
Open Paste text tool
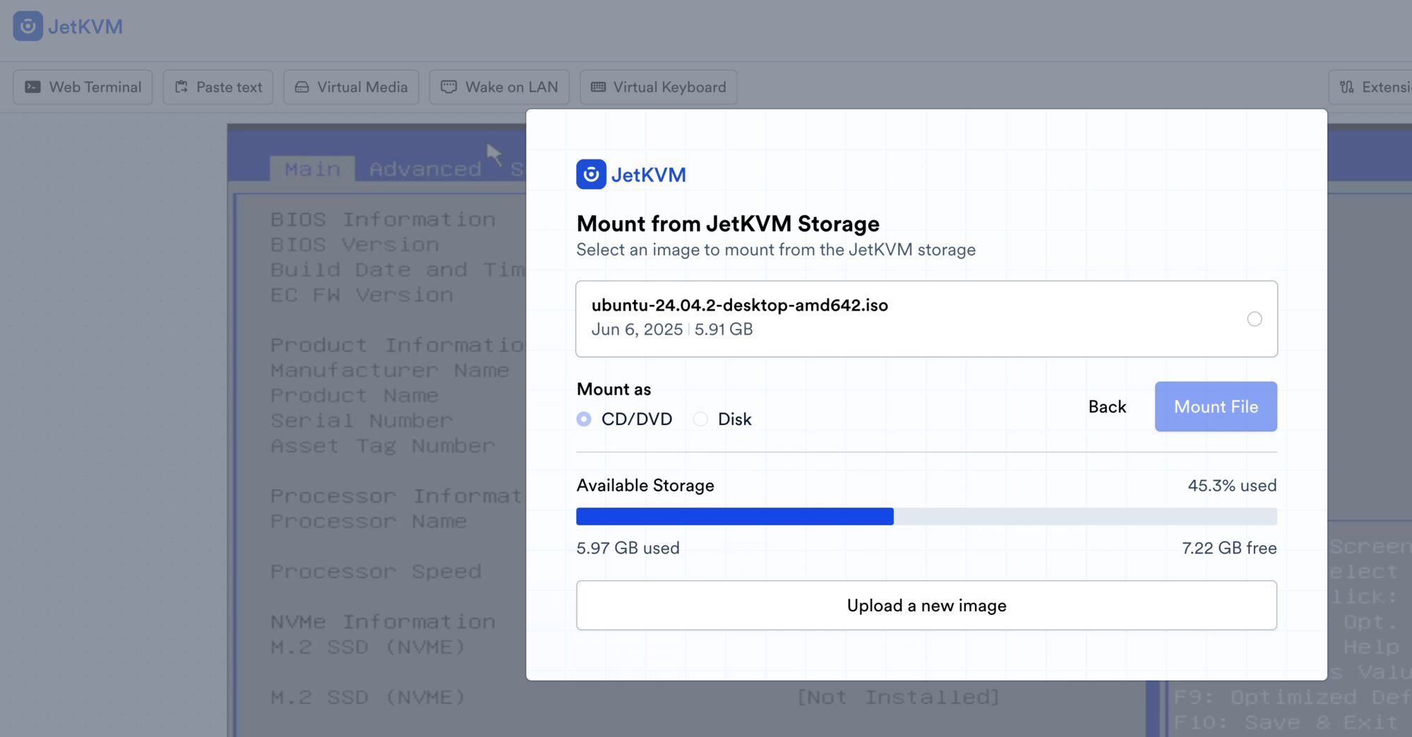[218, 87]
